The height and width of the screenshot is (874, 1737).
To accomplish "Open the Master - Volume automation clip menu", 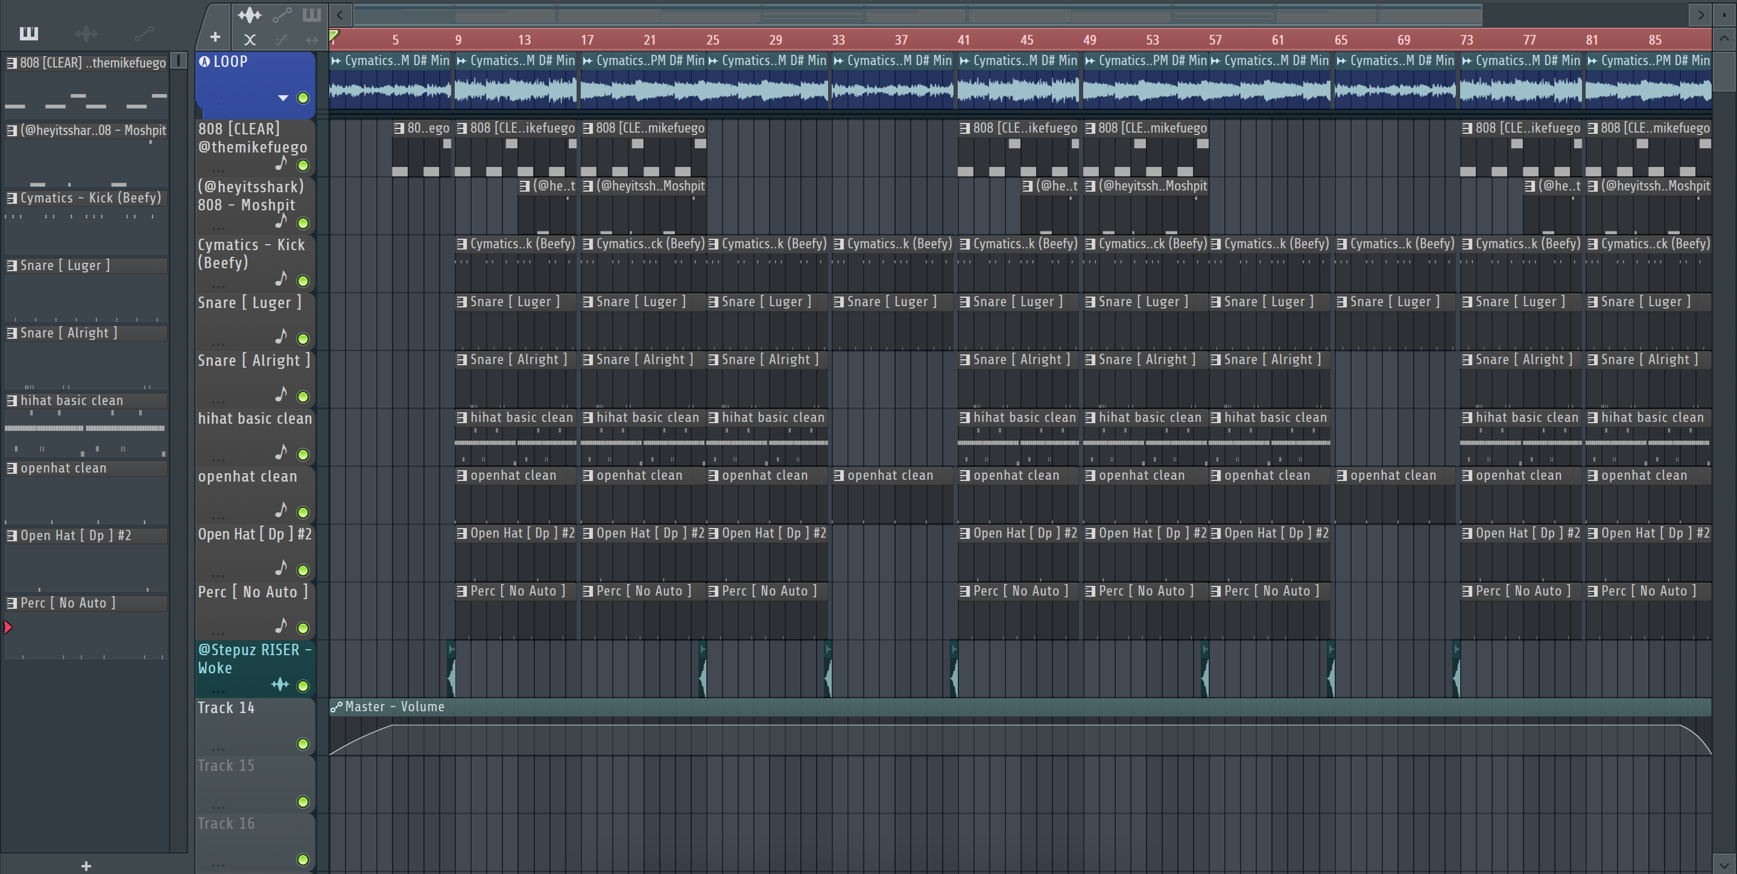I will point(337,707).
